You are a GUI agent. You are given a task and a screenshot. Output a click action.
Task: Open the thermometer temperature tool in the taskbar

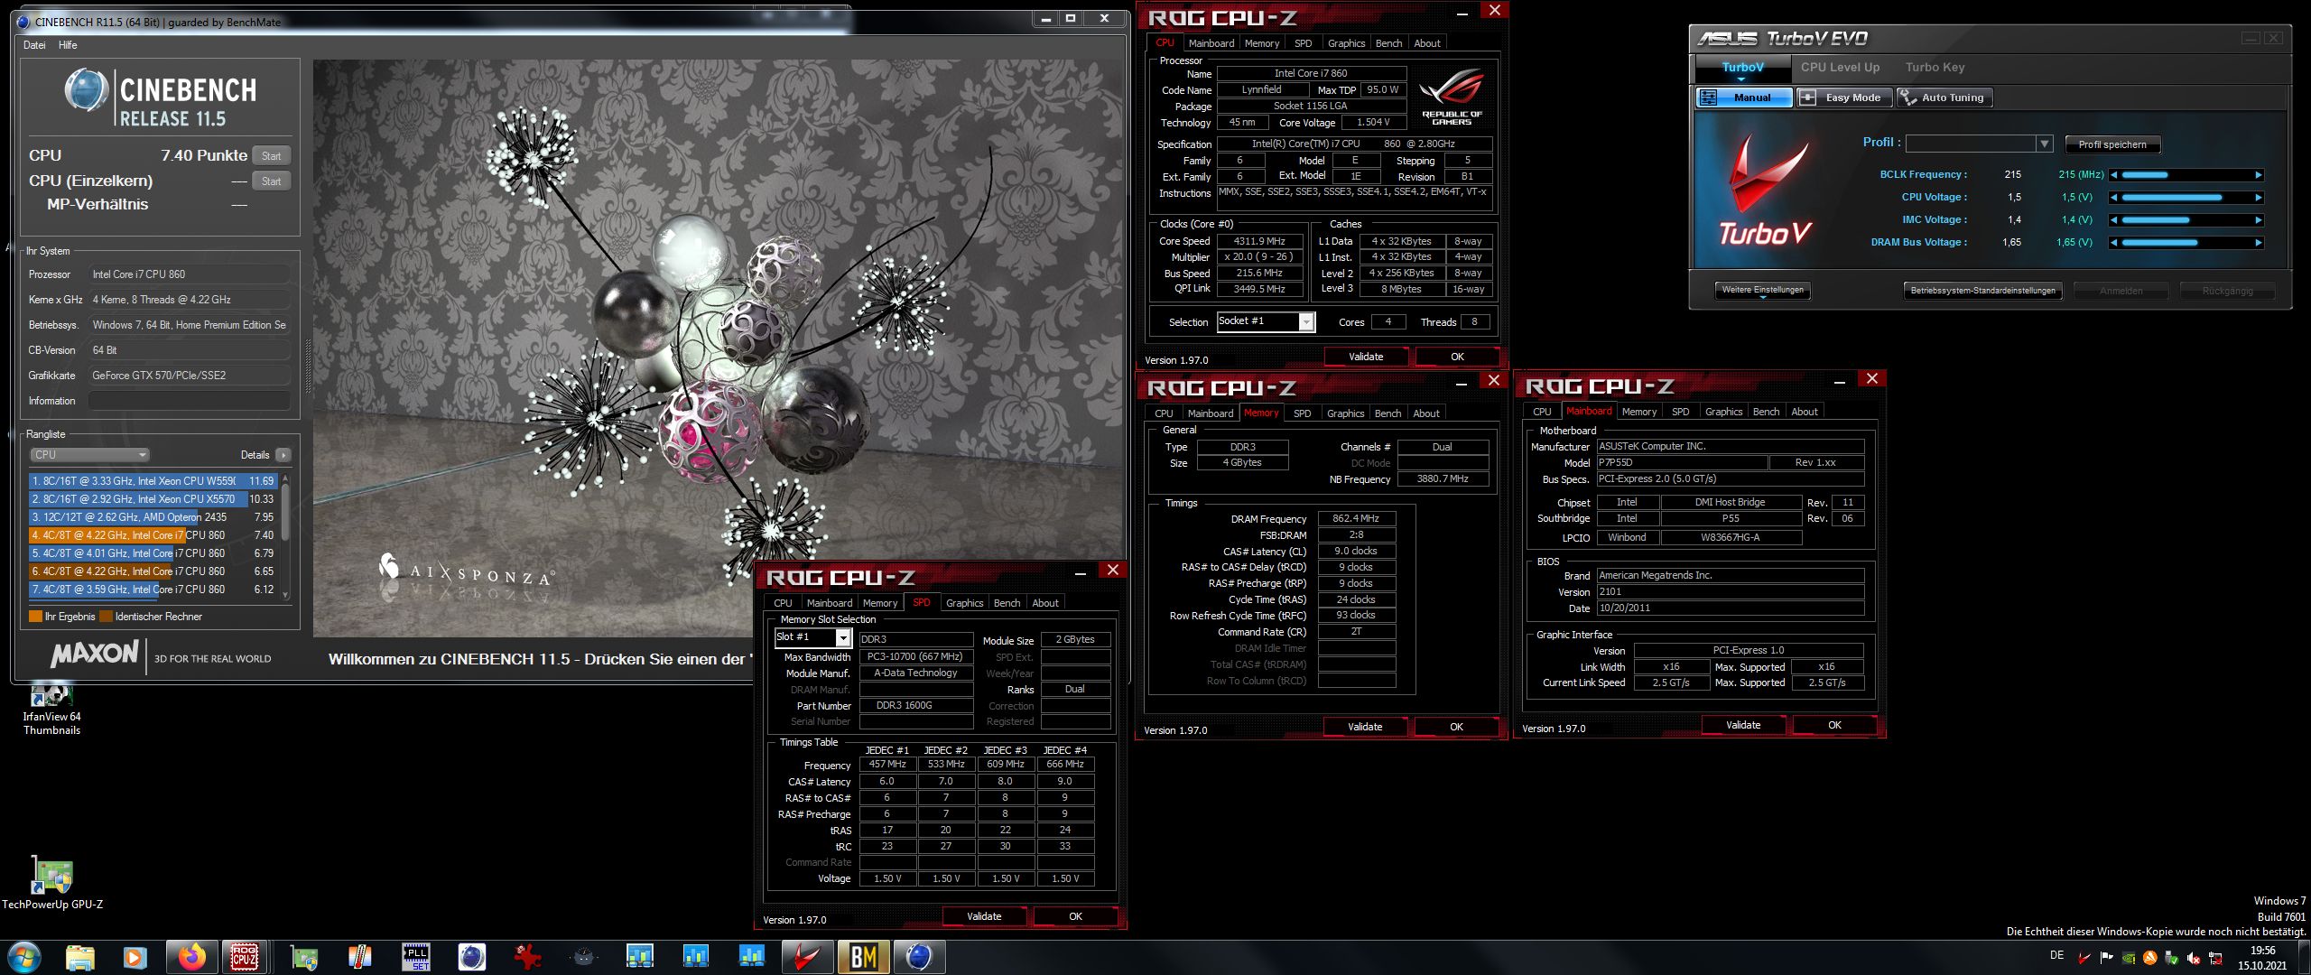(359, 957)
